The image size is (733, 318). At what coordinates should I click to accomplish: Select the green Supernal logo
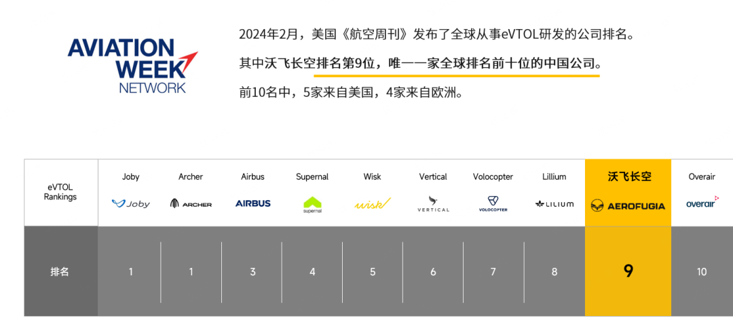[x=312, y=205]
